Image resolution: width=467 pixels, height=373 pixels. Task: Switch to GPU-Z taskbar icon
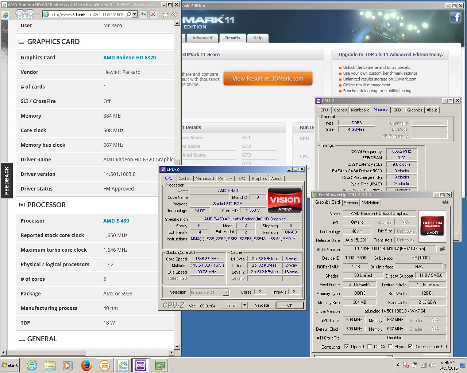click(x=159, y=365)
